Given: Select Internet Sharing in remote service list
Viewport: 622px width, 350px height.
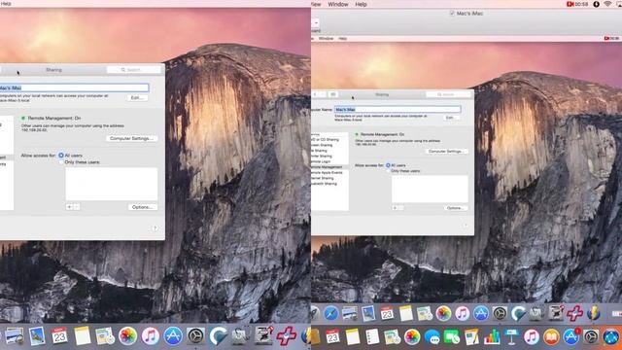Looking at the screenshot, I should (324, 178).
